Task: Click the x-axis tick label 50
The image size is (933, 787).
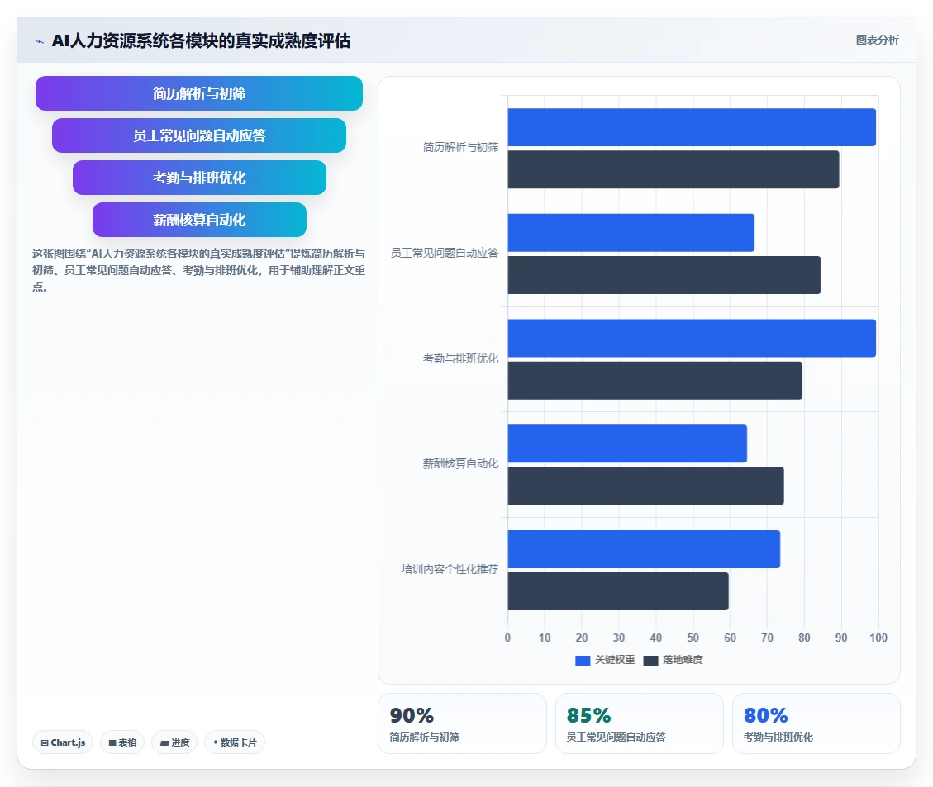Action: [693, 638]
